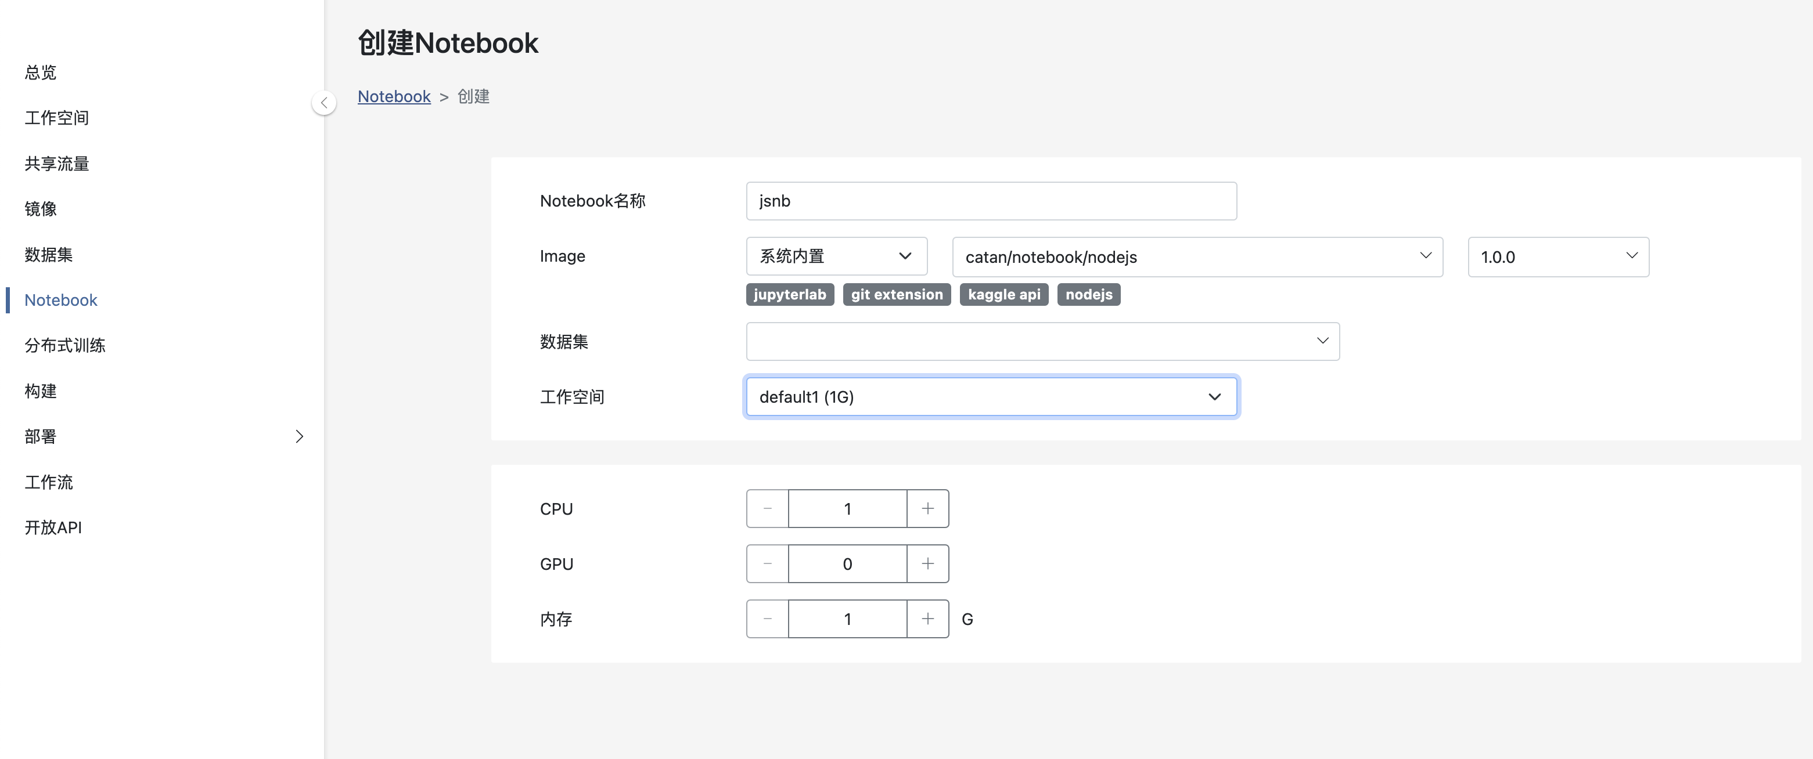Open the catan/notebook/nodejs image dropdown
The height and width of the screenshot is (759, 1813).
[1196, 256]
